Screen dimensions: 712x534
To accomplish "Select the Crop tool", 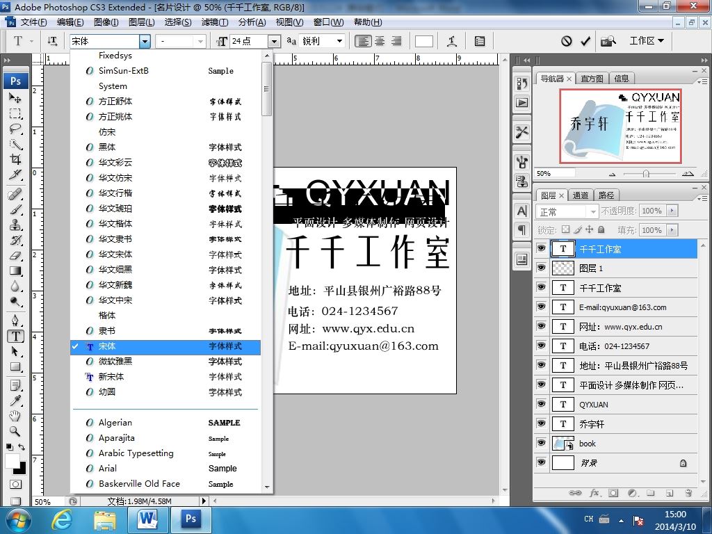I will 15,159.
